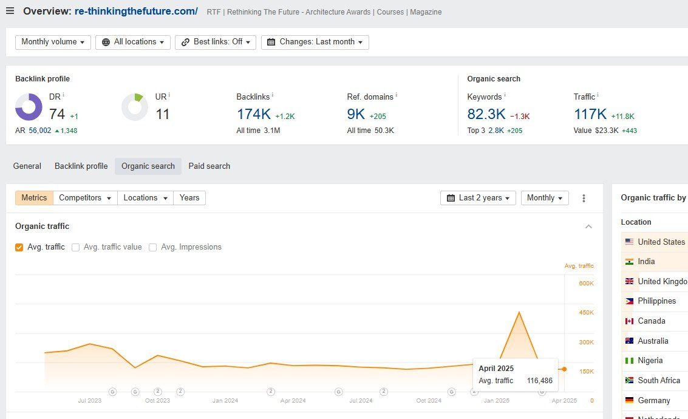Click the numbered update marker right of Jul 2024
Viewport: 688px width, 419px height.
tap(384, 392)
